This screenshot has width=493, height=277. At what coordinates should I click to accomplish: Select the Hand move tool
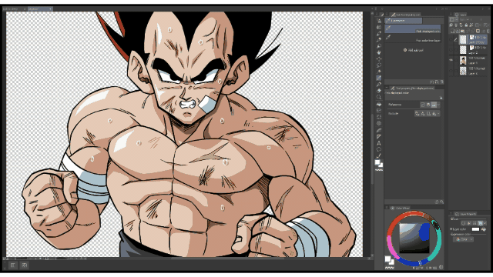click(379, 52)
